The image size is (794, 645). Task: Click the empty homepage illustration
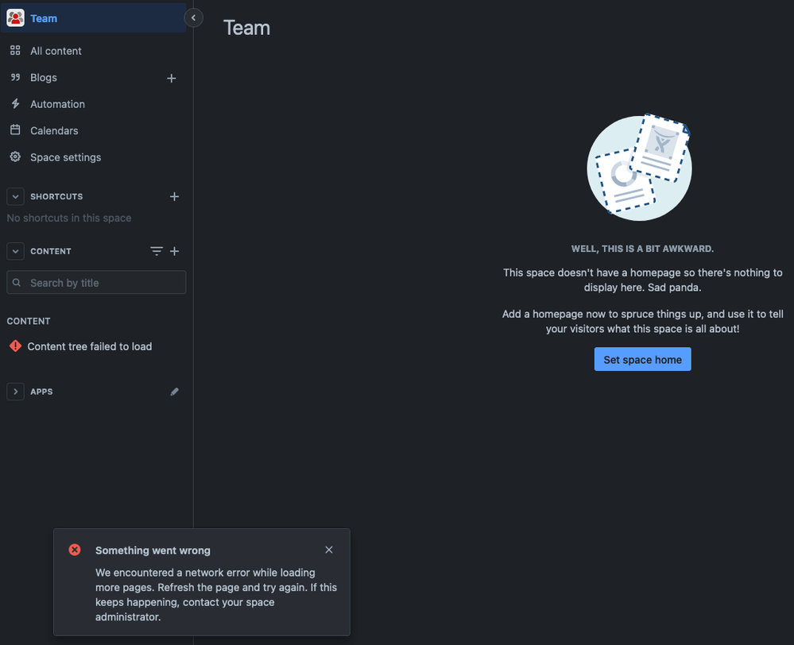pos(639,167)
